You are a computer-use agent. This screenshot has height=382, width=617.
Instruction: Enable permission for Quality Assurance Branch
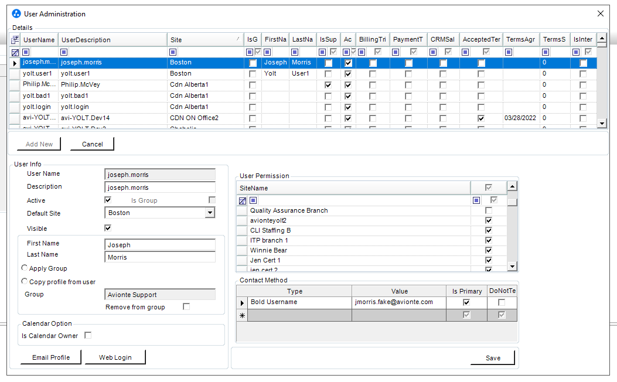coord(489,210)
